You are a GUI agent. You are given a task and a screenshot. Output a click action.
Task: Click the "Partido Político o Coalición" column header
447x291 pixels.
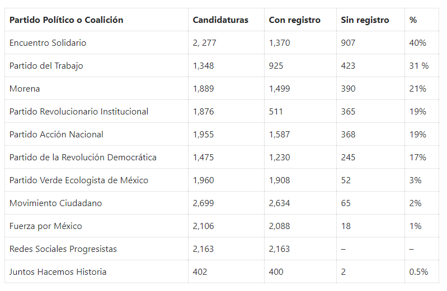point(66,20)
